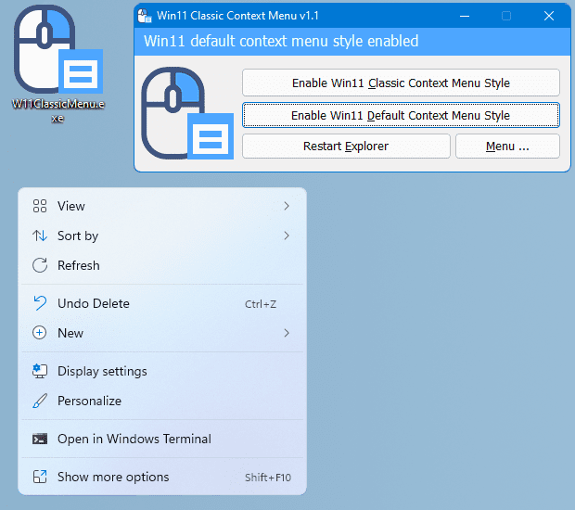Click the Show more options expand icon

coord(40,477)
